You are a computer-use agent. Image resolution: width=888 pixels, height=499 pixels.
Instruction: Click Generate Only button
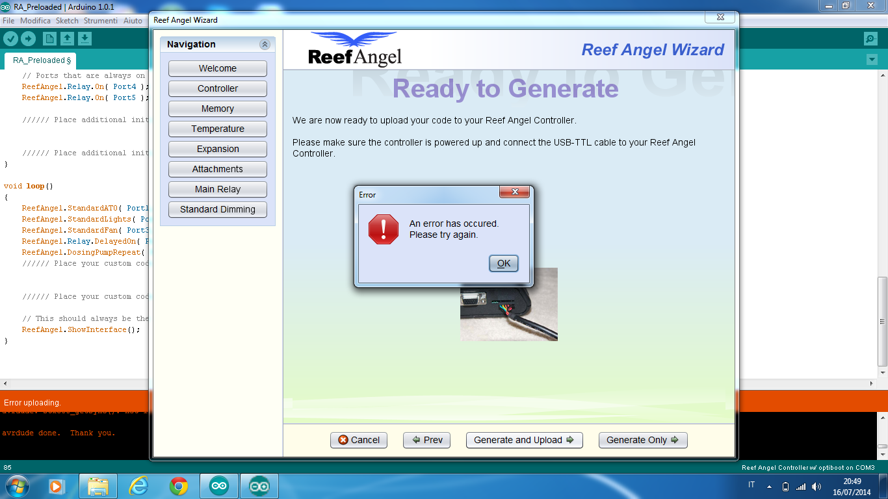tap(643, 440)
